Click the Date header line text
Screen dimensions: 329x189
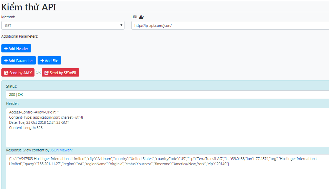[x=39, y=122]
